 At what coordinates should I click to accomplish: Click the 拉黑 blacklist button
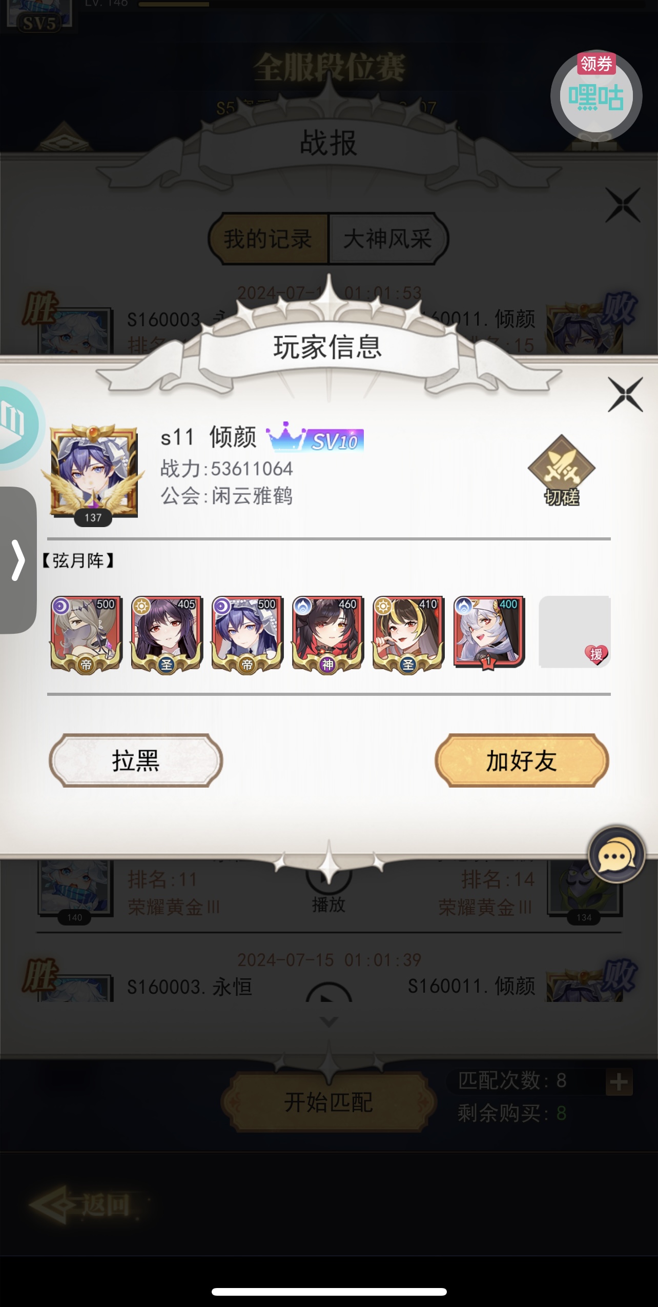pos(136,760)
